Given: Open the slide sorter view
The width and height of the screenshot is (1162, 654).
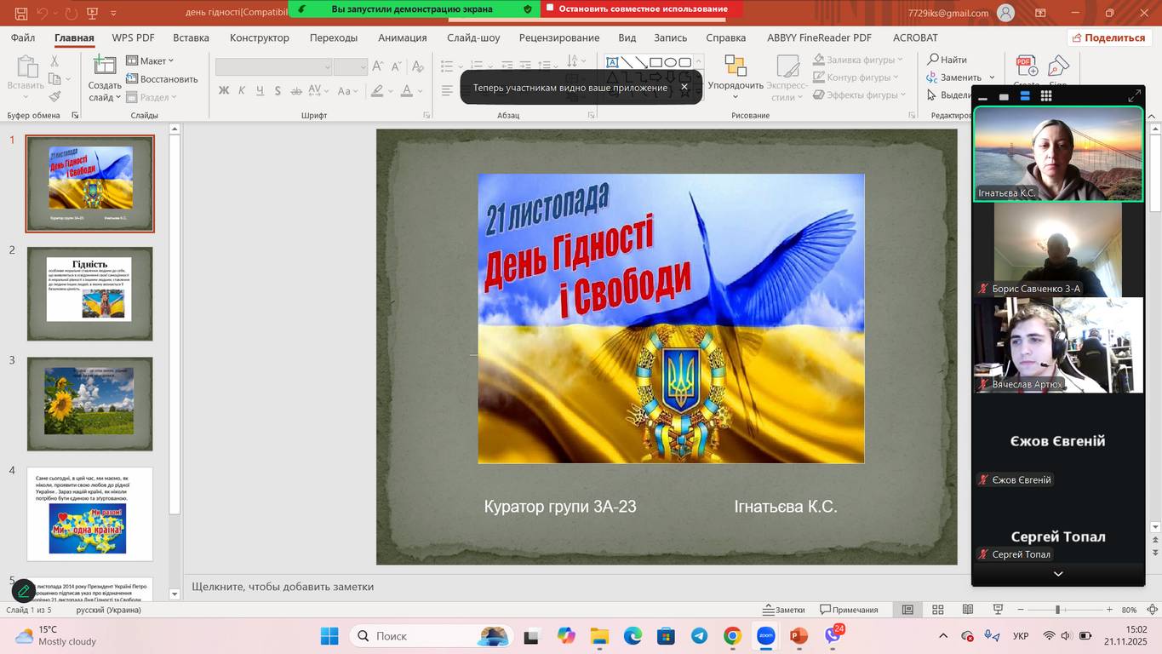Looking at the screenshot, I should (938, 610).
